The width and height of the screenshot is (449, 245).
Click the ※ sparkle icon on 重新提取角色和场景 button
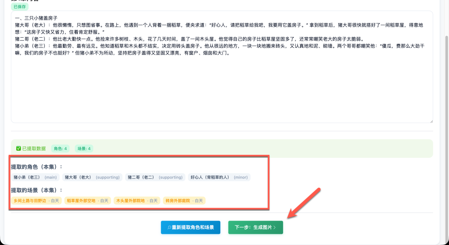click(x=170, y=227)
